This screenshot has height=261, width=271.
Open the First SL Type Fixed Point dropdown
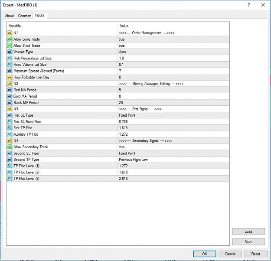173,115
